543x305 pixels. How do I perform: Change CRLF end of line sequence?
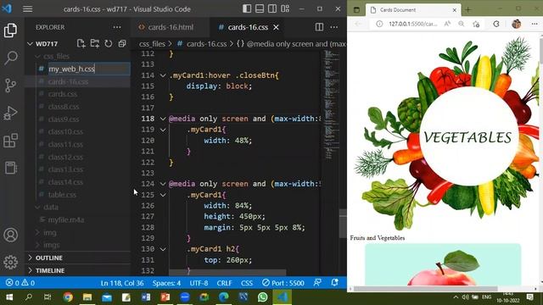(224, 283)
